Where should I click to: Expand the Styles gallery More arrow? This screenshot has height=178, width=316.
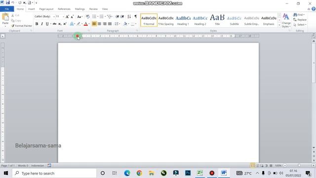(279, 25)
